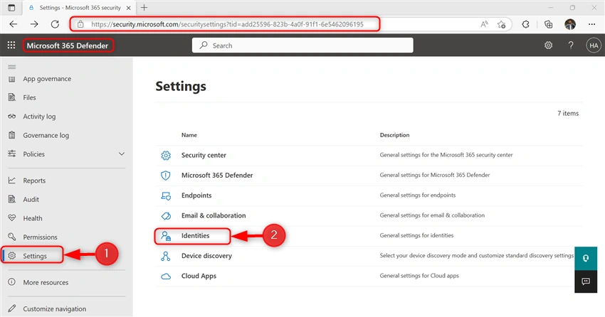Toggle the browser tab actions sidebar icon
The width and height of the screenshot is (605, 317).
tap(11, 8)
